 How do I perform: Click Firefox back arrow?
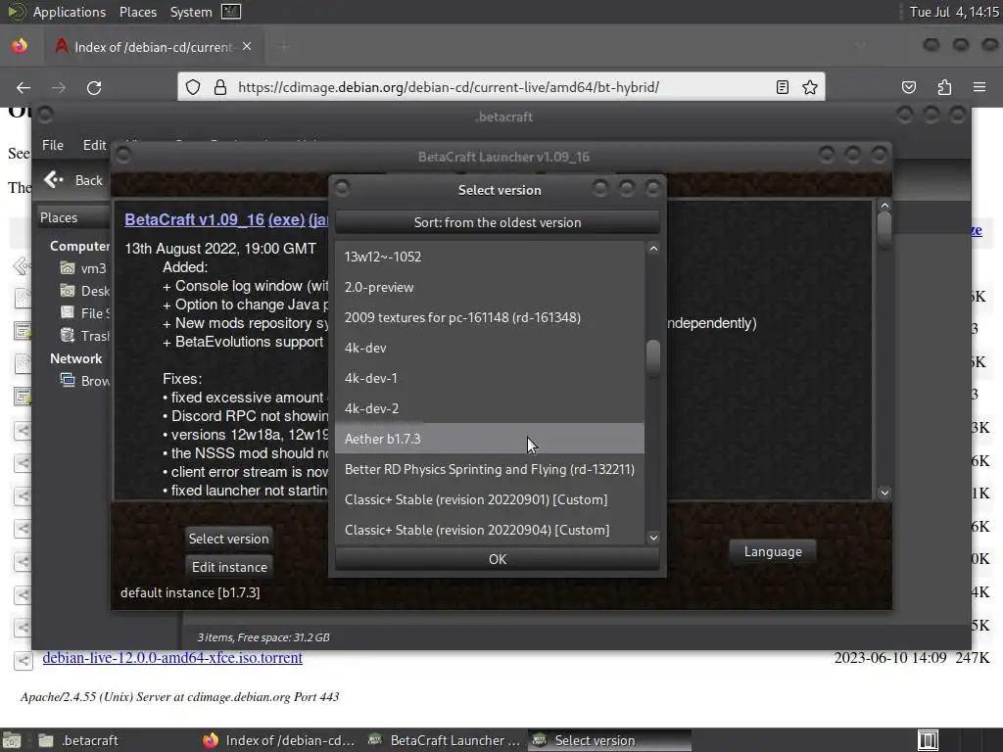[x=24, y=87]
